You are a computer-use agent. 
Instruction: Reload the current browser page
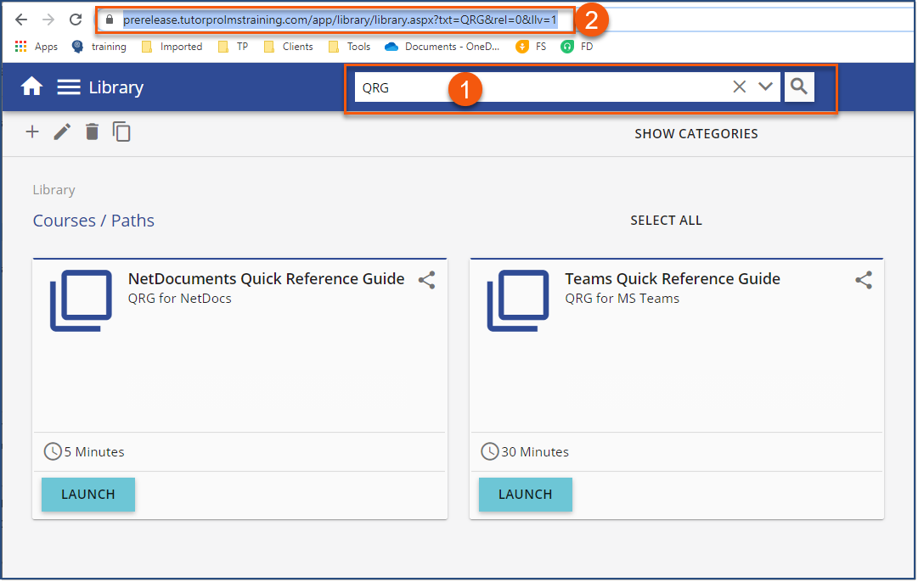point(76,20)
